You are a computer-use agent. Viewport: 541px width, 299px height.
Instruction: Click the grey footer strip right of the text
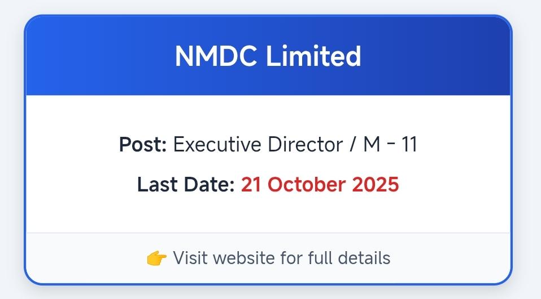452,258
